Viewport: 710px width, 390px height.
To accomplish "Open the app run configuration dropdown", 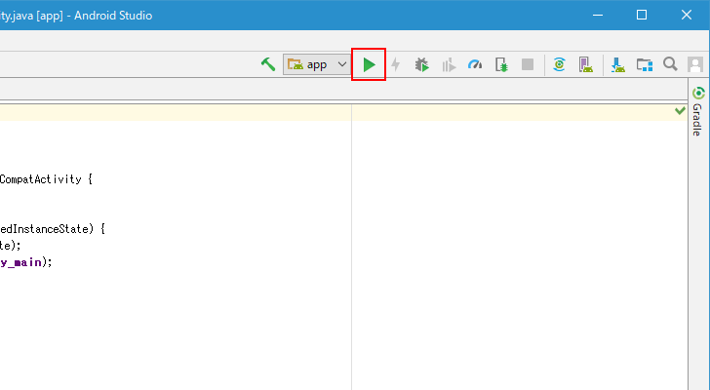I will click(x=317, y=64).
